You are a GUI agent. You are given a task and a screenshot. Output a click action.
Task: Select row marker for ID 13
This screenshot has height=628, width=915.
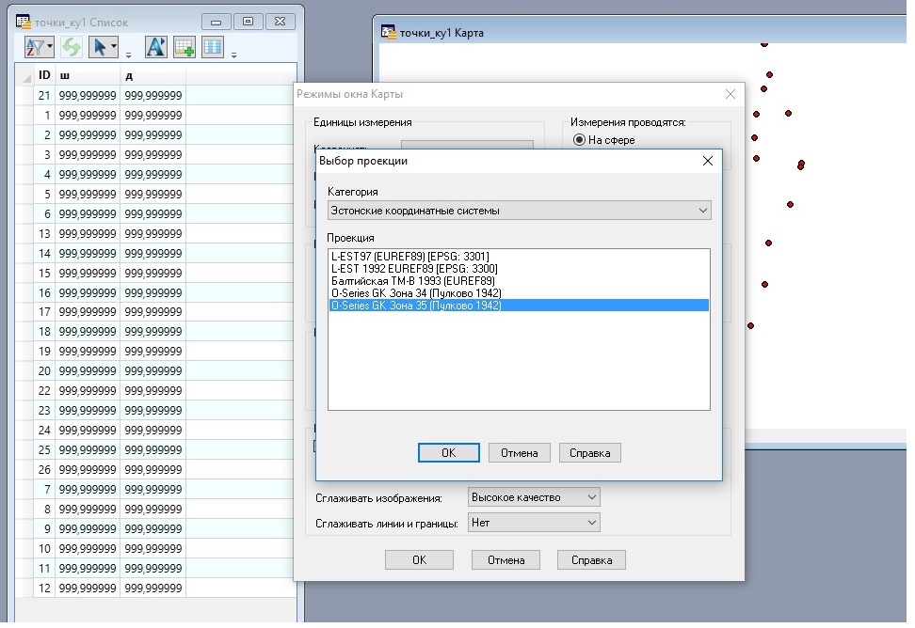pos(24,233)
